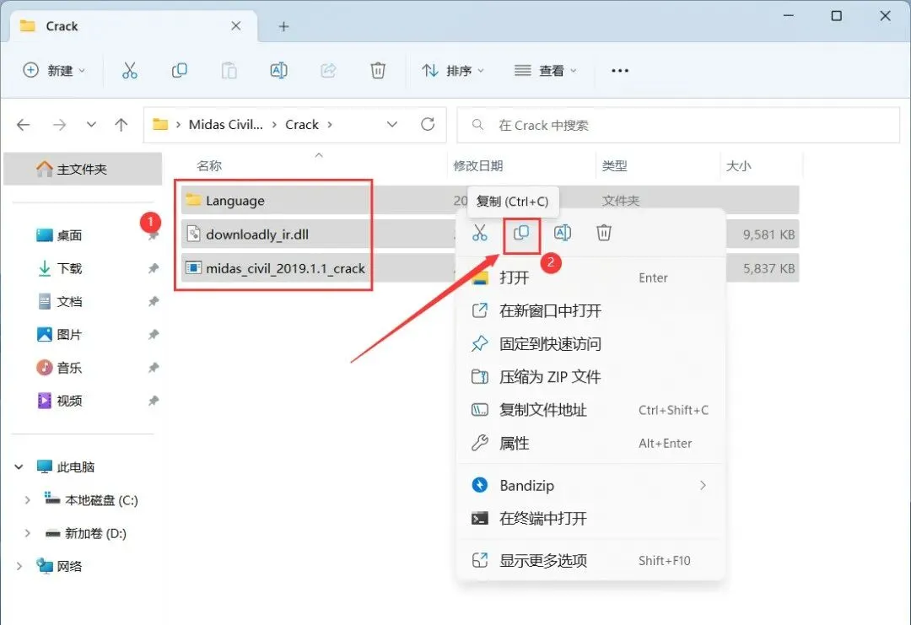Open the three-dots See more menu
Viewport: 911px width, 625px height.
(x=620, y=70)
